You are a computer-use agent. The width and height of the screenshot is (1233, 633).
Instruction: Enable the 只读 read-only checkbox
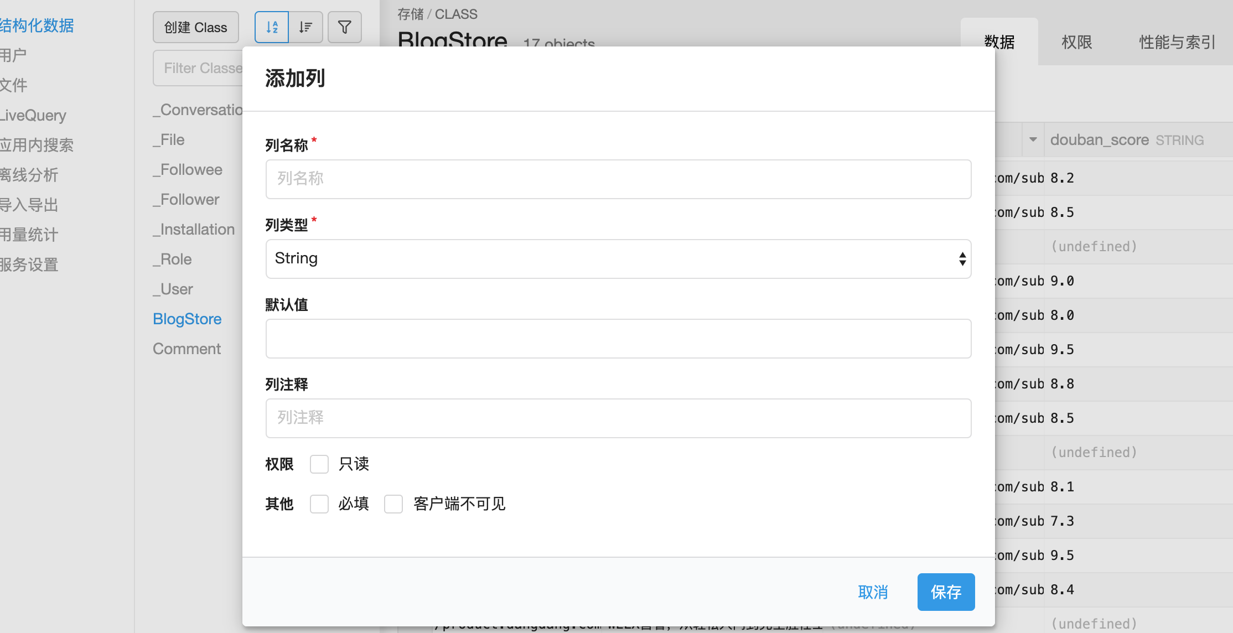tap(319, 464)
